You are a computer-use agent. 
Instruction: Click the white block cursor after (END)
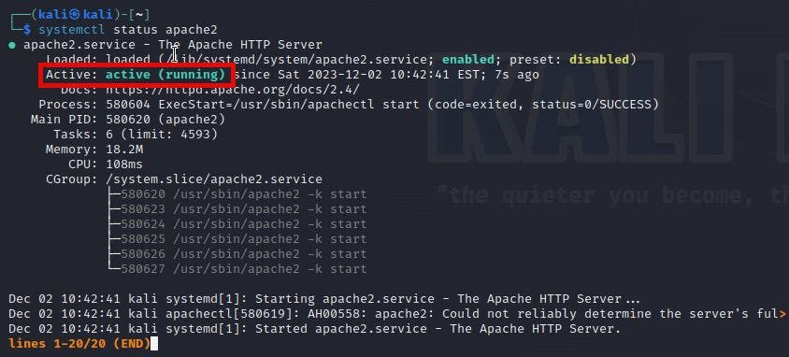click(154, 344)
